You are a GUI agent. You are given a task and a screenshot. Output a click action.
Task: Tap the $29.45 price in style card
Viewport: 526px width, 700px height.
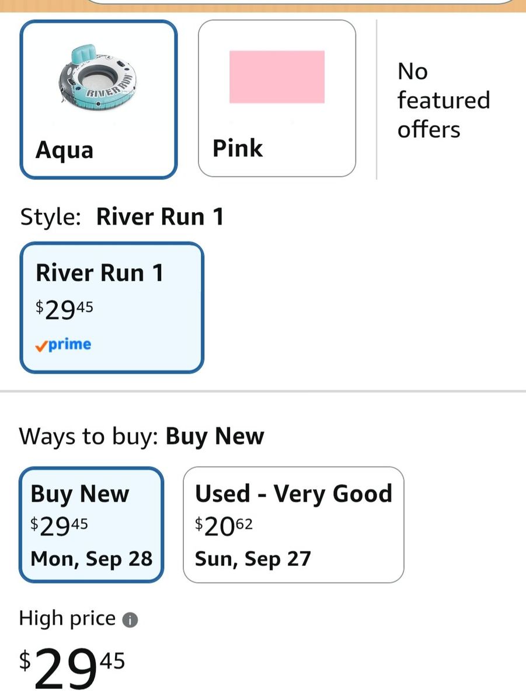(64, 309)
